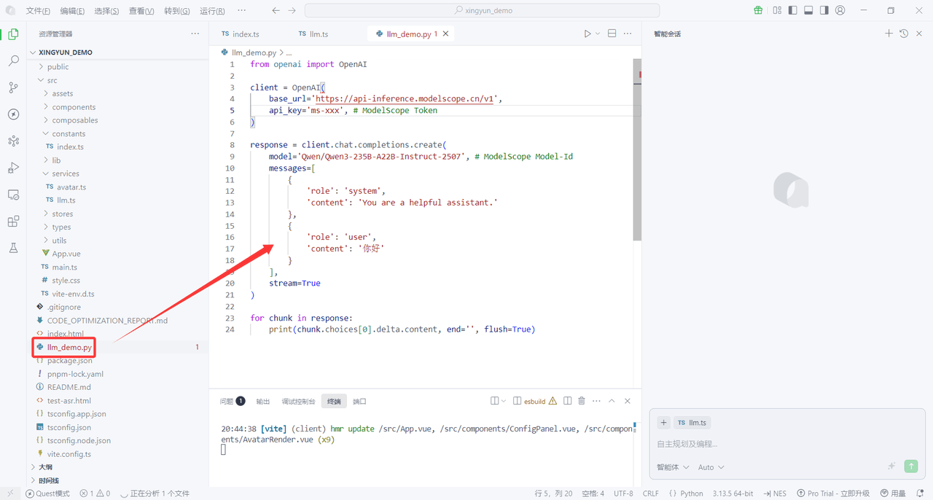This screenshot has width=933, height=500.
Task: Open the Explorer view in activity bar
Action: click(x=13, y=34)
